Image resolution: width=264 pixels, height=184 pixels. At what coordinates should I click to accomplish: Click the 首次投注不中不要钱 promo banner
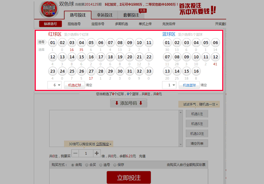click(197, 9)
